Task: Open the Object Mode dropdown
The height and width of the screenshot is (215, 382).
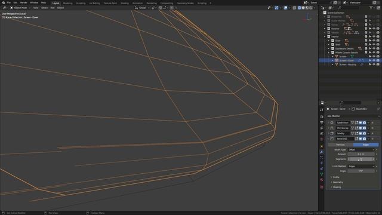Action: tap(20, 8)
